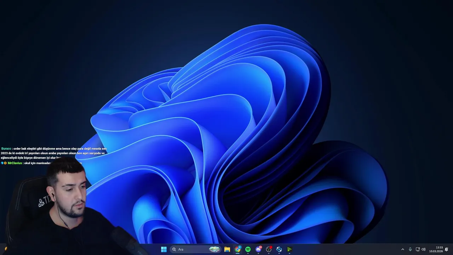
Task: Click the microphone tray icon
Action: [x=410, y=249]
